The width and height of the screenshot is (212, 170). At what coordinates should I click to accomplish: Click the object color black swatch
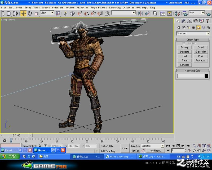[207, 76]
